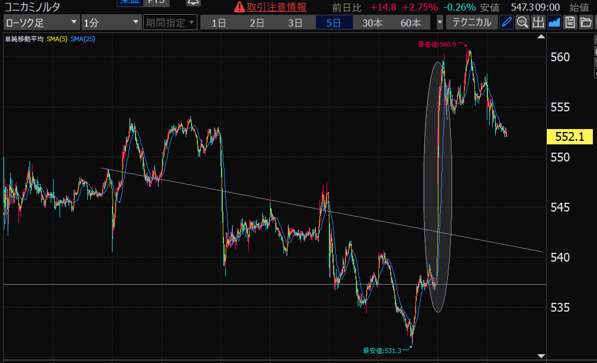
Task: Switch to PTS market toggle
Action: (x=157, y=3)
